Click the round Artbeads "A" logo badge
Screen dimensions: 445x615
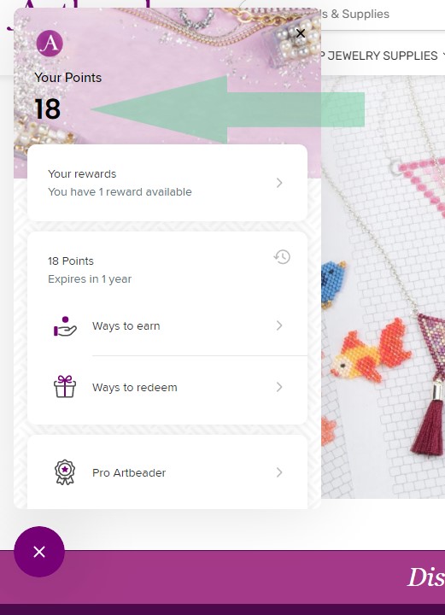[x=50, y=44]
